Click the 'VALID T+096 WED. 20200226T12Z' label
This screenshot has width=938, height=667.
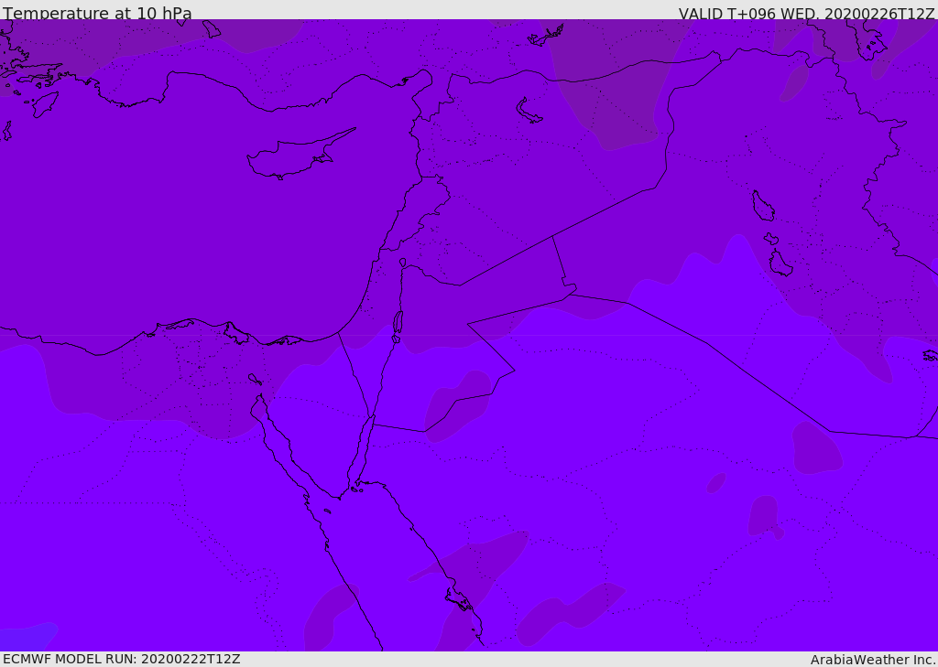[806, 14]
